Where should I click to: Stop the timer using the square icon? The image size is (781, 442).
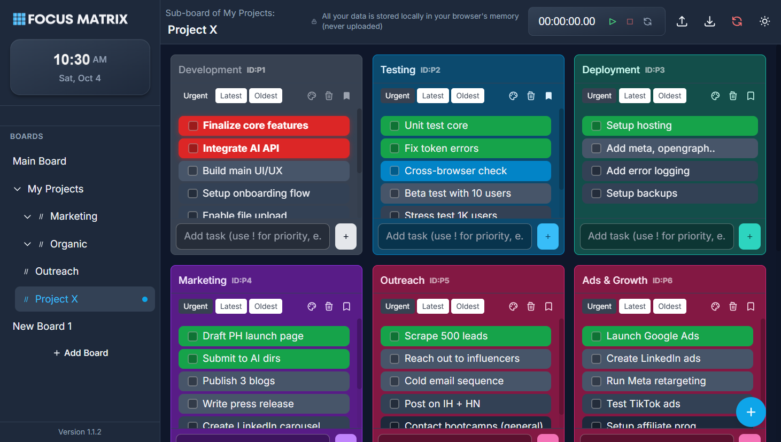point(630,21)
